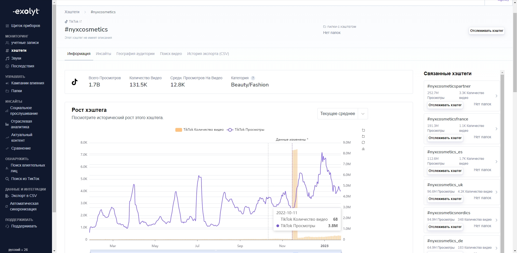Select the хэштеги hash icon in sidebar
This screenshot has height=253, width=517.
pyautogui.click(x=7, y=51)
